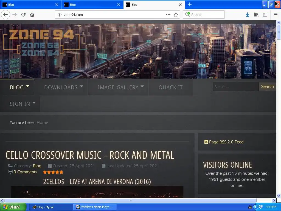The image size is (281, 211).
Task: Toggle the sidebar icon in the toolbar
Action: point(265,15)
